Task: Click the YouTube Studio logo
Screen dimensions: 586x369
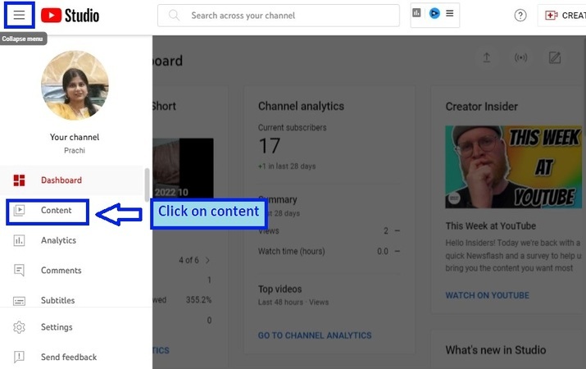Action: 70,16
